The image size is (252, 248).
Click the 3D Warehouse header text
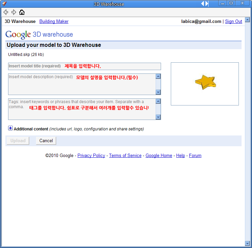(20, 21)
